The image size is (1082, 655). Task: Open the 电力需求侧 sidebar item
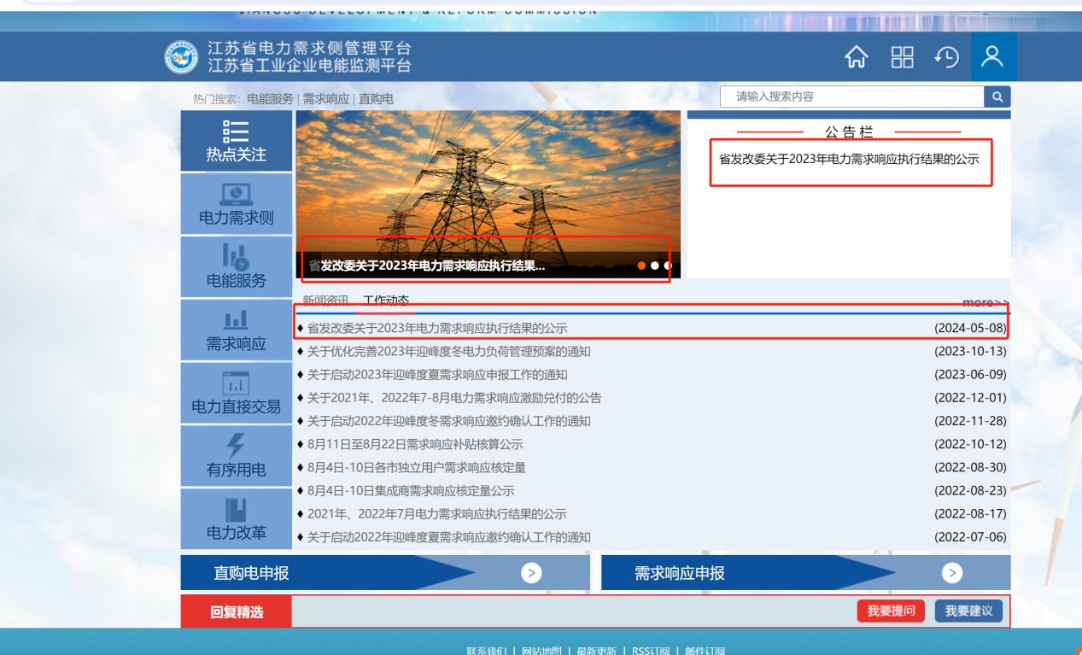click(x=236, y=204)
